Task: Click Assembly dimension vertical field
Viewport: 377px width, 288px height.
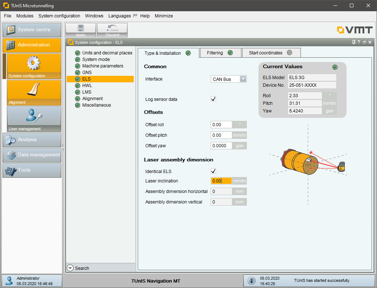Action: click(x=221, y=202)
